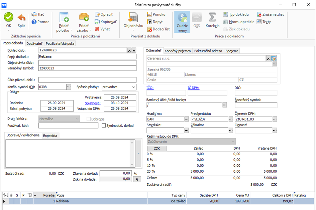Open the Spôsob platby dropdown
This screenshot has height=210, width=316.
(133, 87)
